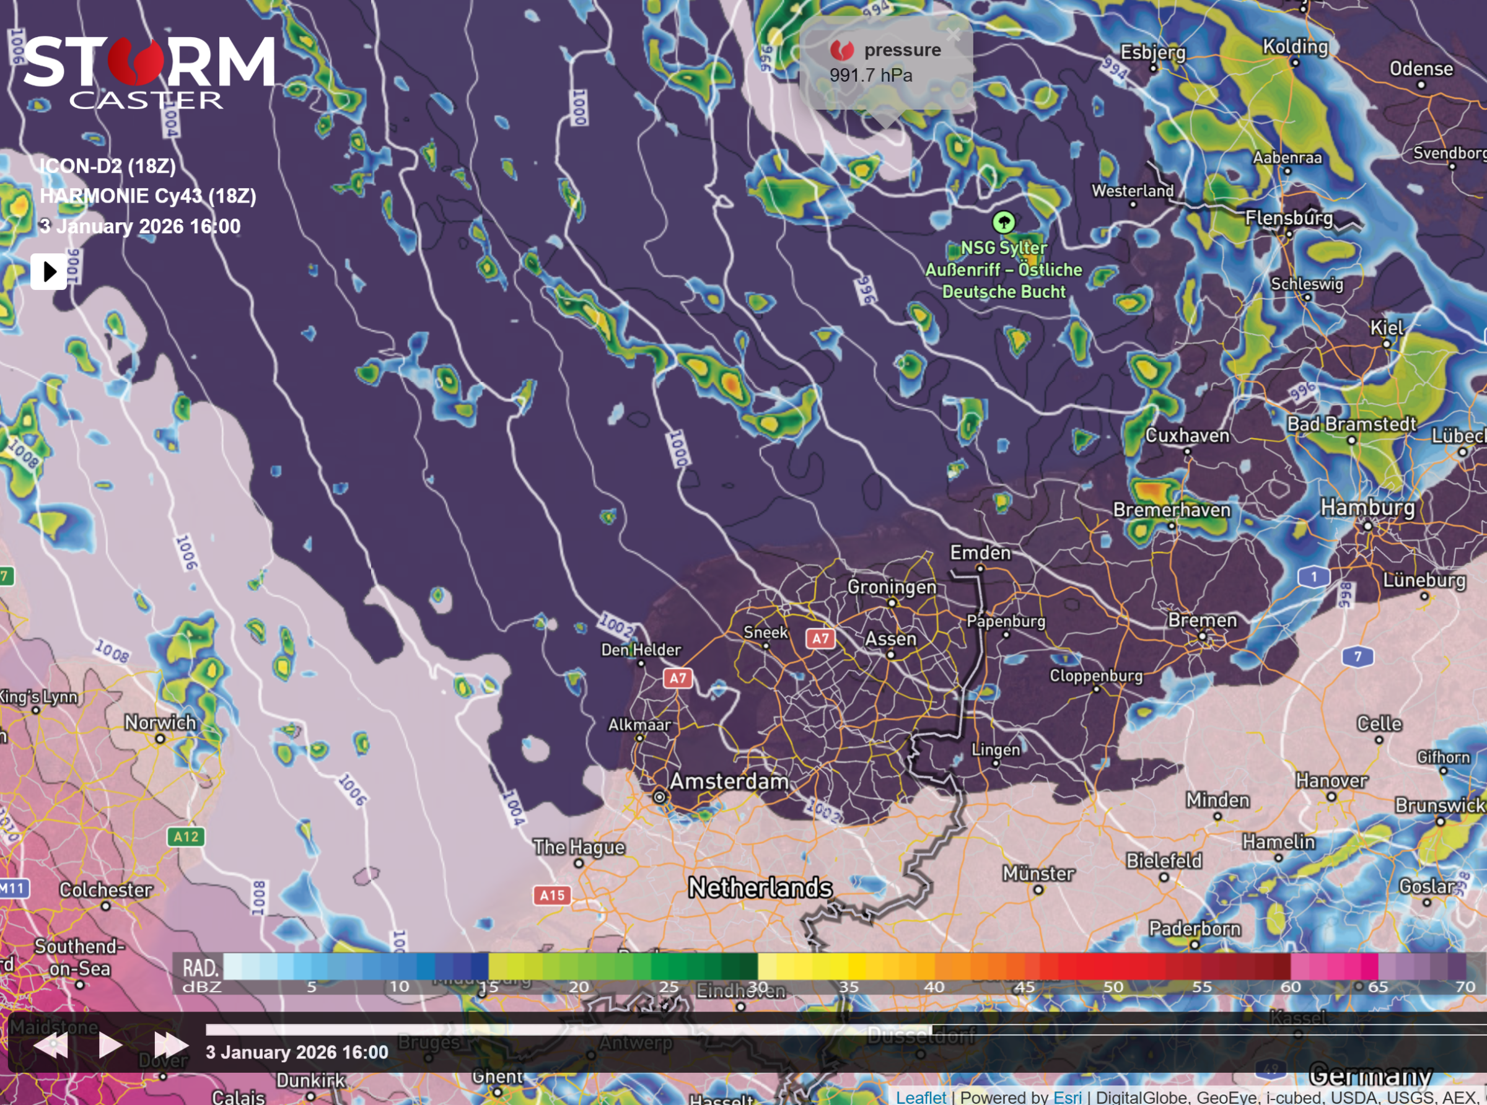Click the forecast timeline progress bar
The image size is (1487, 1105).
(x=846, y=1030)
